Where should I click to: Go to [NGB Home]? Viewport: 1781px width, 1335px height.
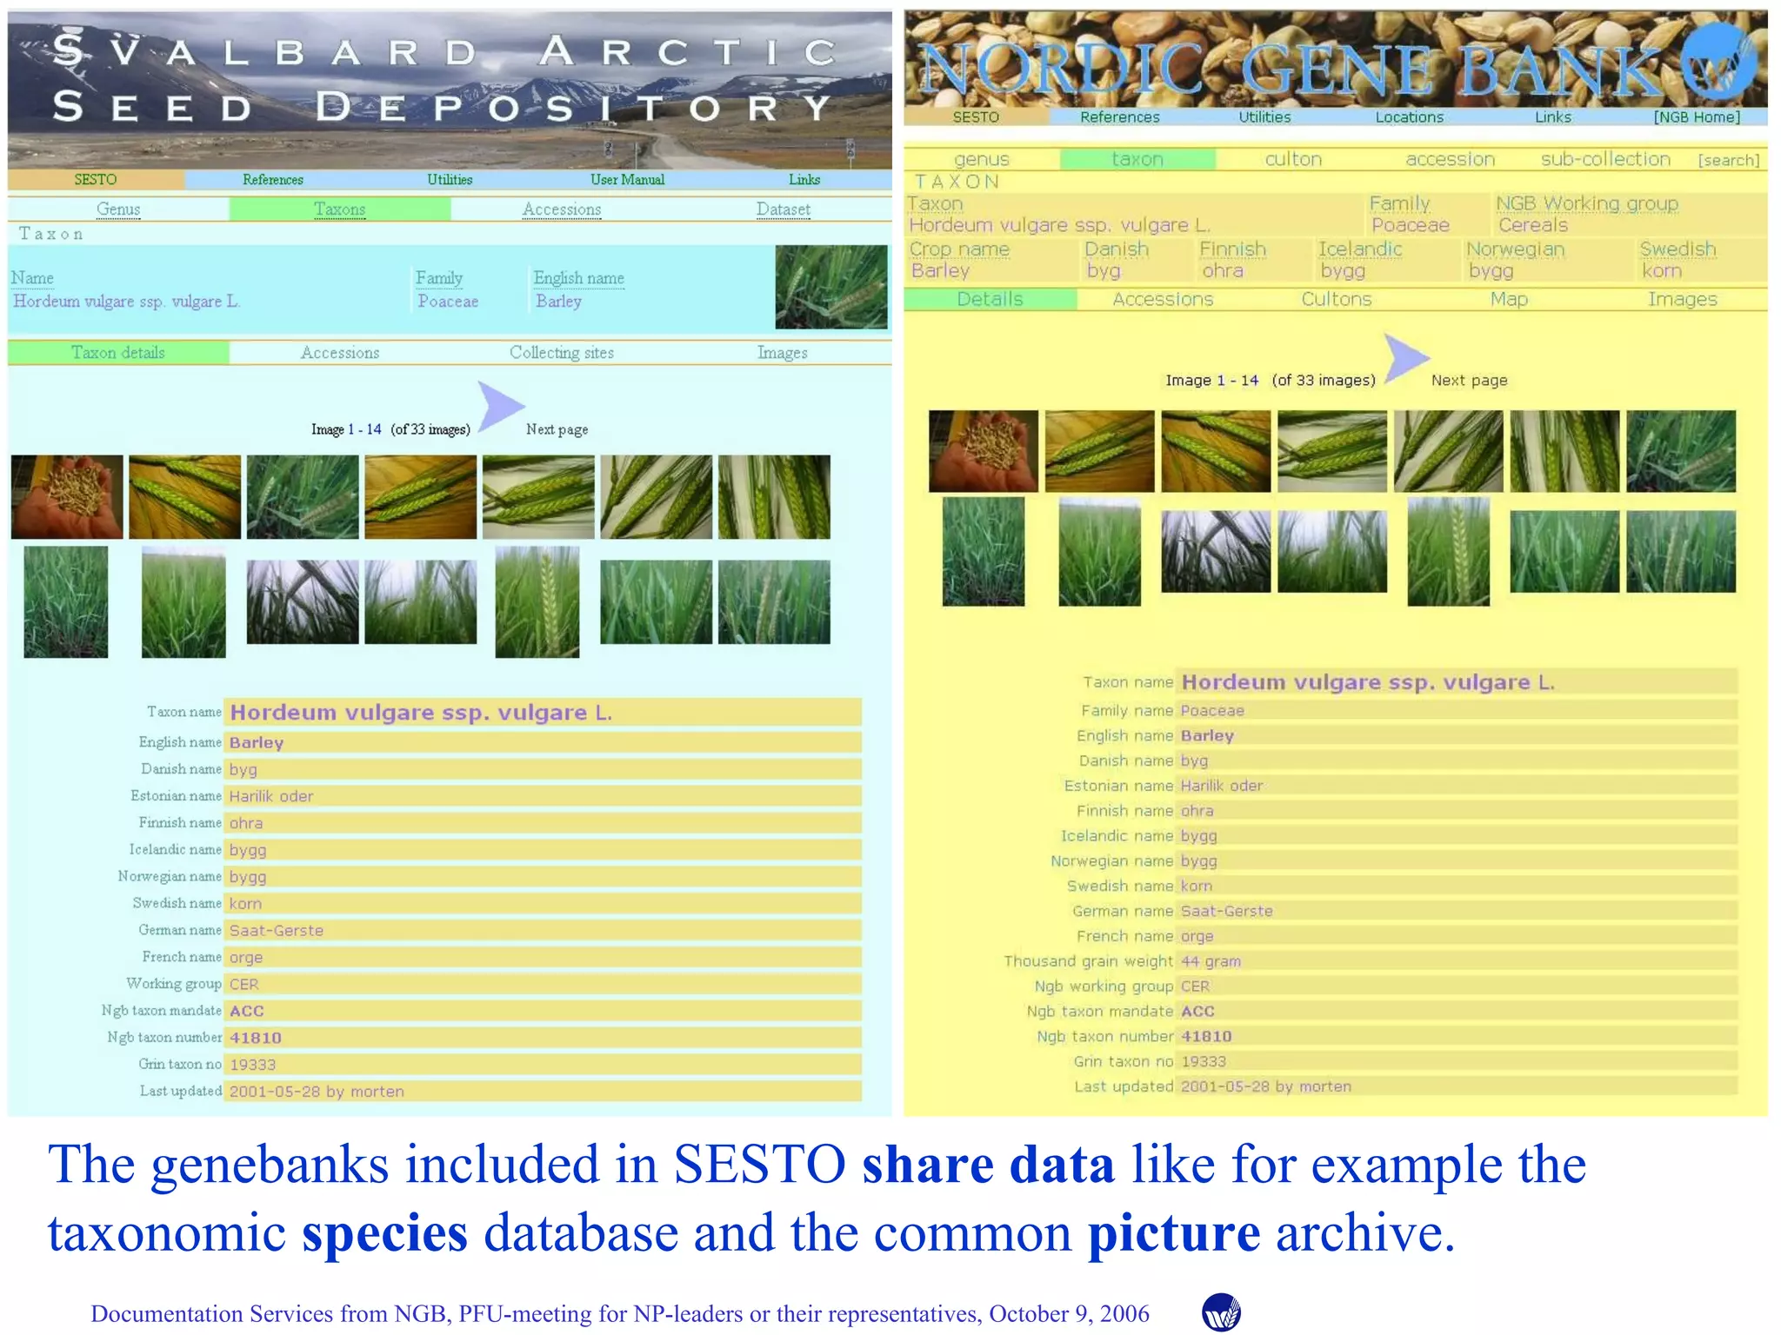pos(1697,117)
